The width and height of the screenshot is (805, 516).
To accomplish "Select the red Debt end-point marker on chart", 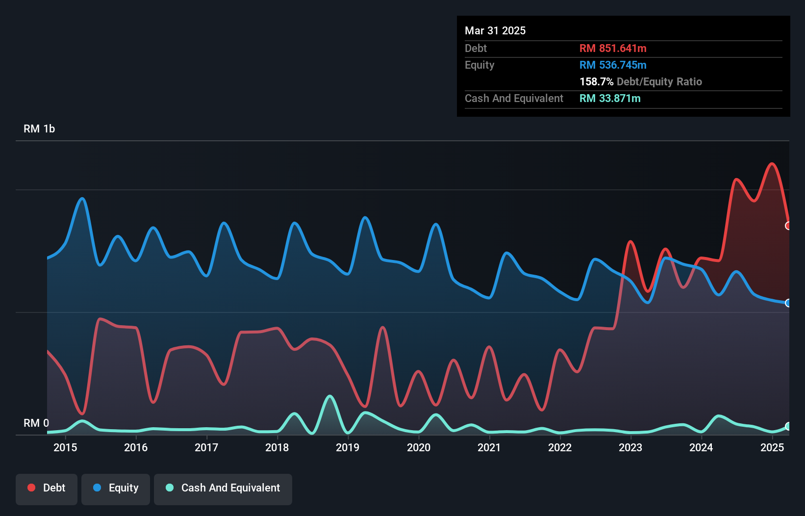I will pyautogui.click(x=788, y=226).
